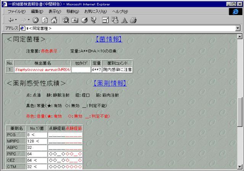Follow the 【菌情報】 link

point(109,39)
